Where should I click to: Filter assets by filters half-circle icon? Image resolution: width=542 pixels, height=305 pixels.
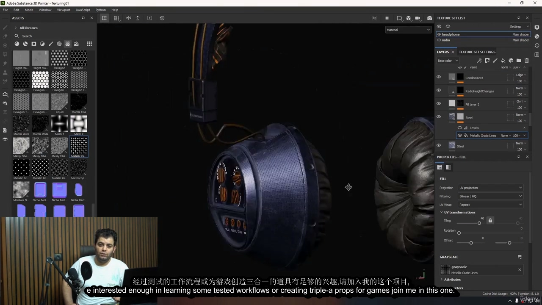[42, 44]
